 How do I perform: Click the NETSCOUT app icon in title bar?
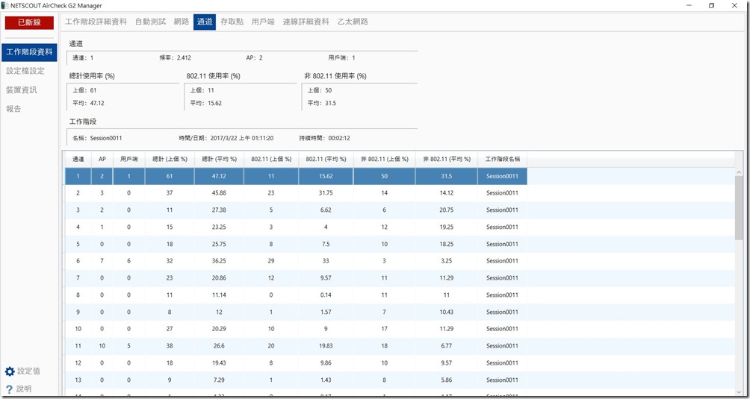(6, 5)
